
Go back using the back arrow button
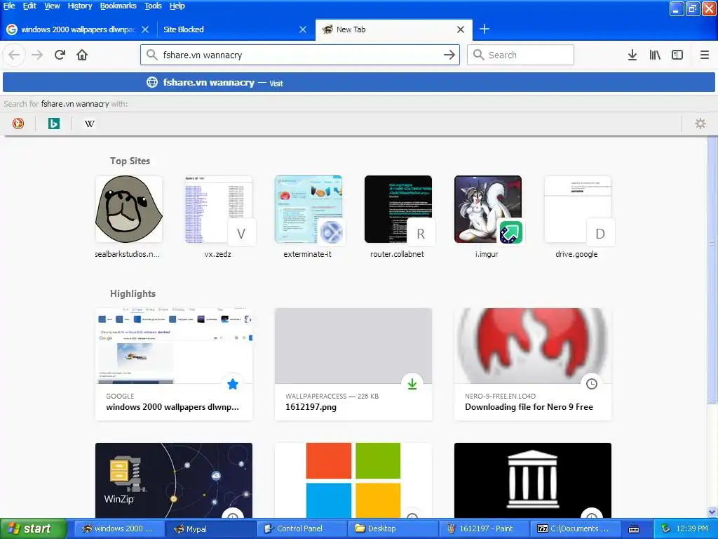click(x=14, y=55)
